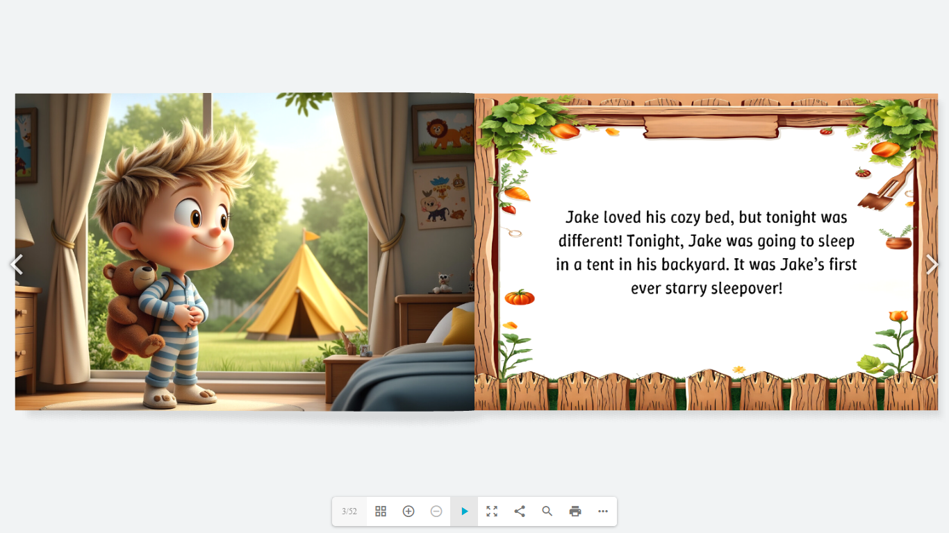Enter fullscreen mode
The height and width of the screenshot is (533, 949).
tap(492, 511)
